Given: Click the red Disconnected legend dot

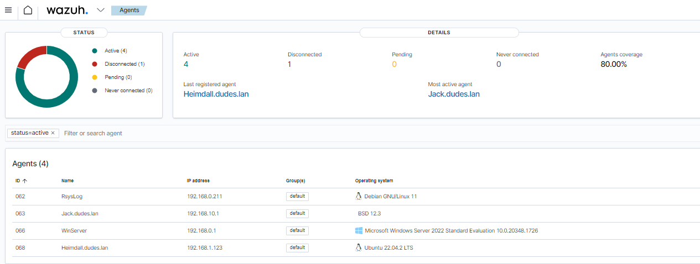Looking at the screenshot, I should click(95, 64).
